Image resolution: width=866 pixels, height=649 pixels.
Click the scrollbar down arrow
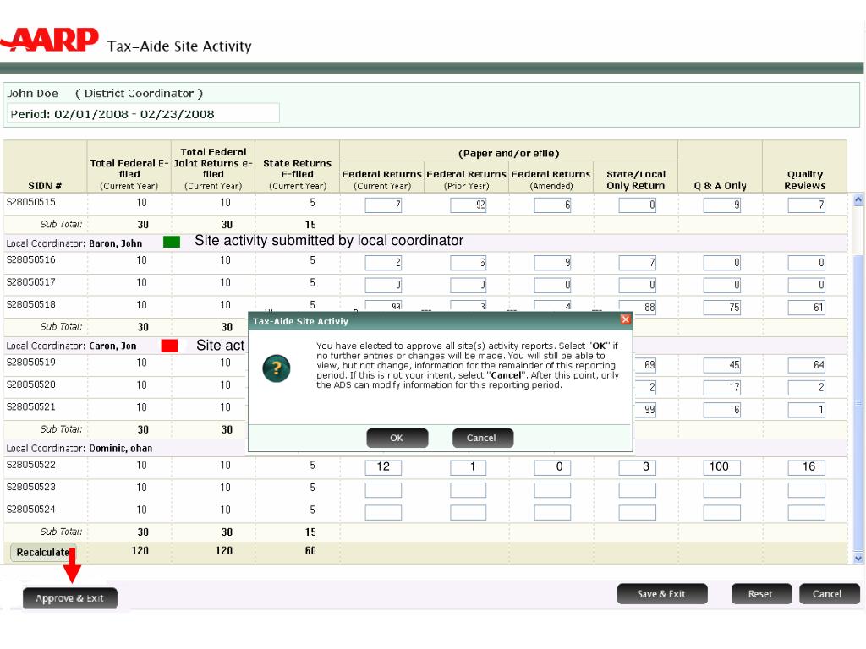click(858, 559)
